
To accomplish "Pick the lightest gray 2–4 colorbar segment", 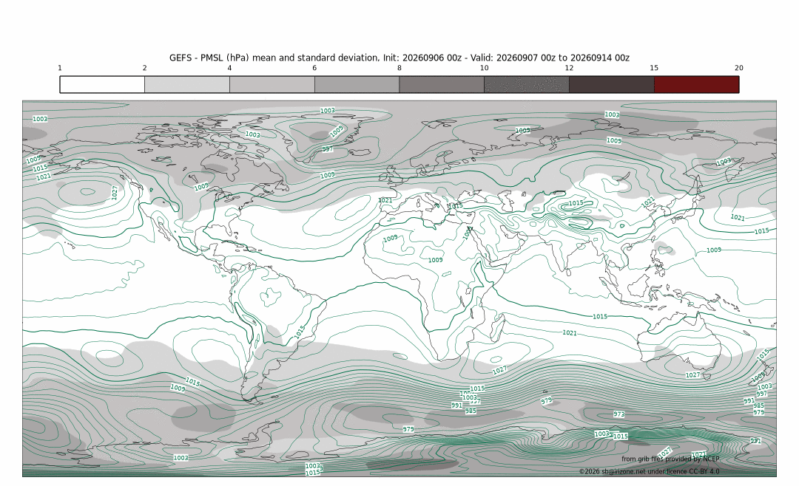I will pyautogui.click(x=187, y=84).
